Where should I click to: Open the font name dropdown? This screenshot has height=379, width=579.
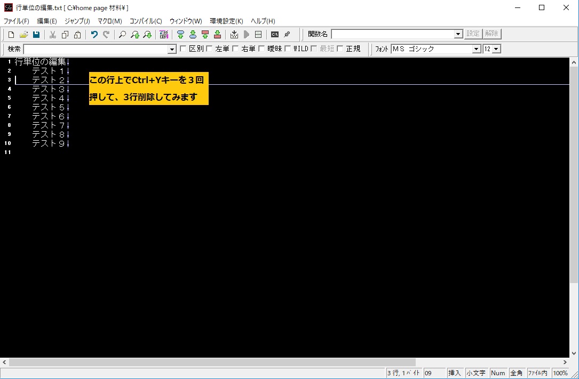click(x=477, y=49)
